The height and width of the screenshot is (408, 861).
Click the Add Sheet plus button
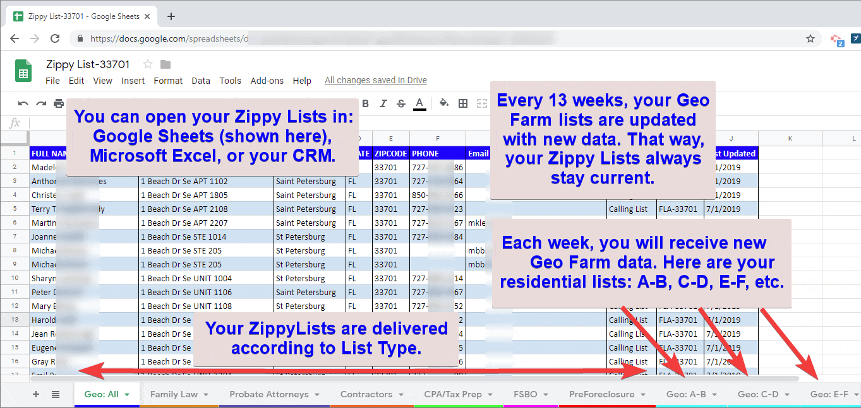36,394
